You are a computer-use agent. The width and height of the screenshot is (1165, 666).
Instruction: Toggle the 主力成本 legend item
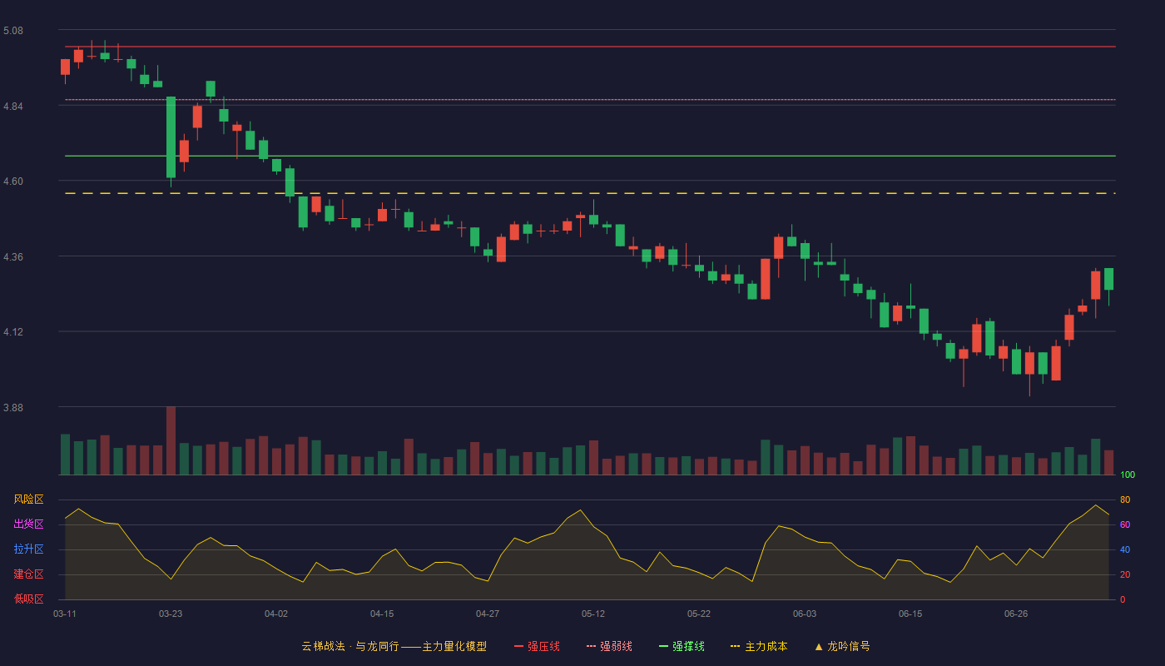(x=759, y=646)
